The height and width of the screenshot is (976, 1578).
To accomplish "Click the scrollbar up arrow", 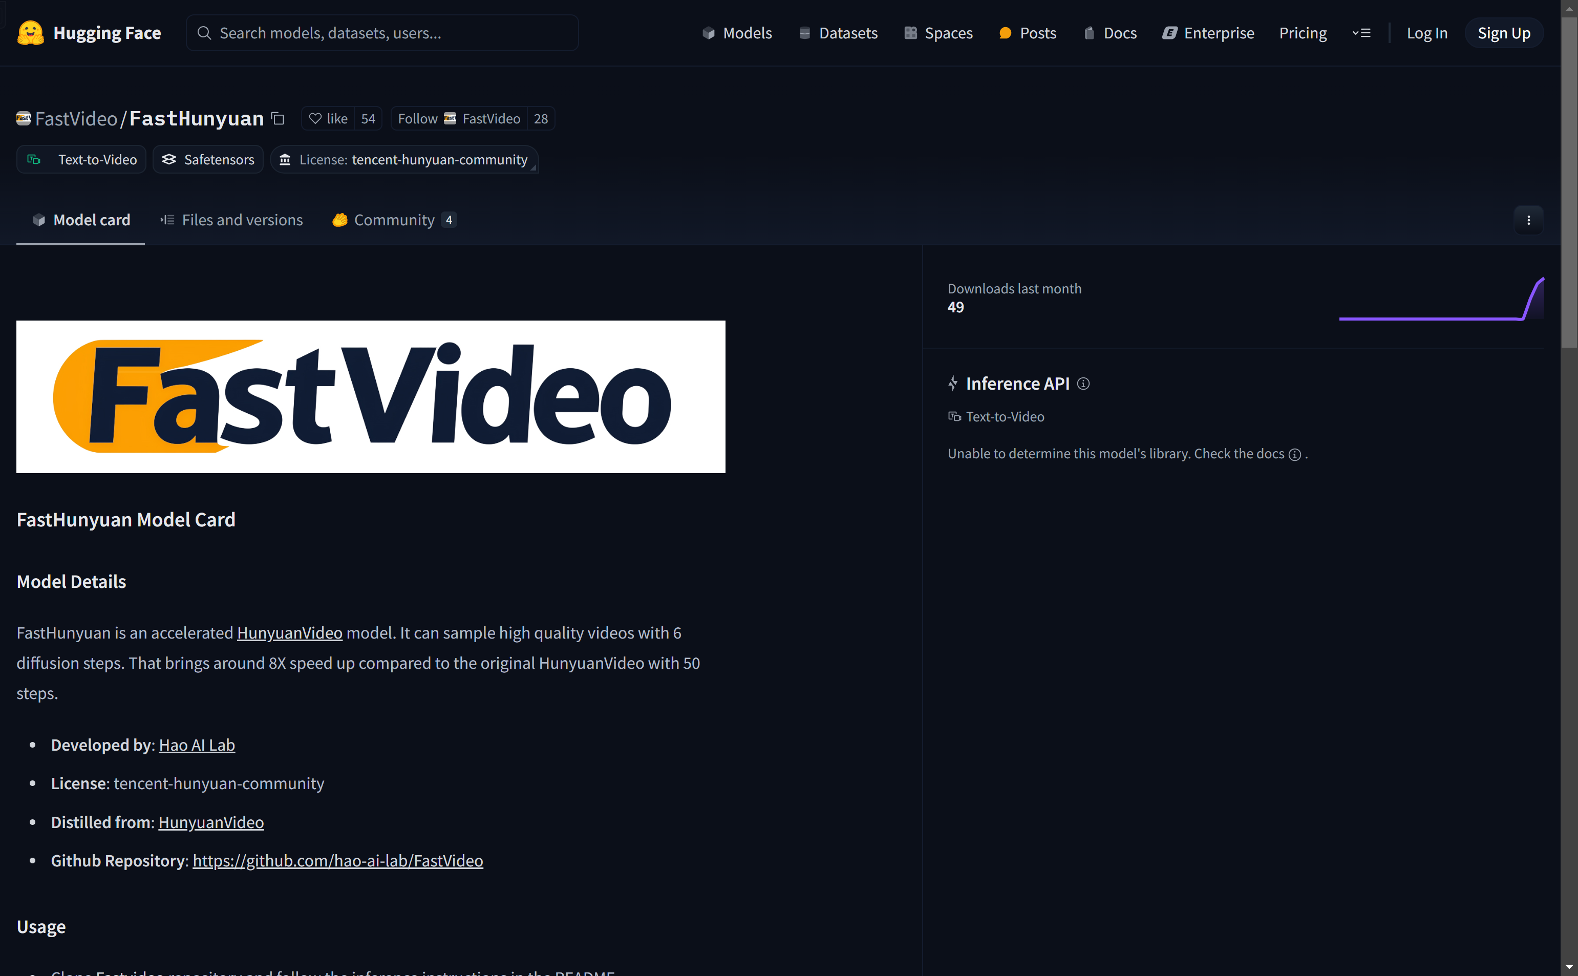I will tap(1569, 8).
